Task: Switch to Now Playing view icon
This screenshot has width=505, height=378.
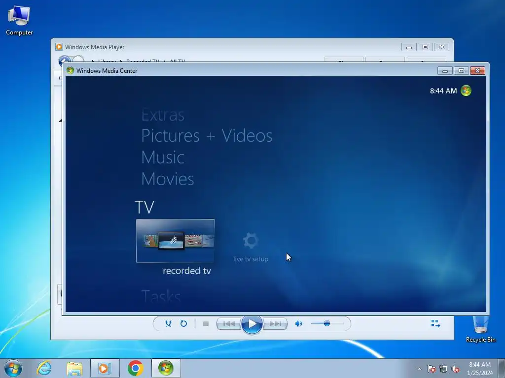Action: 435,323
